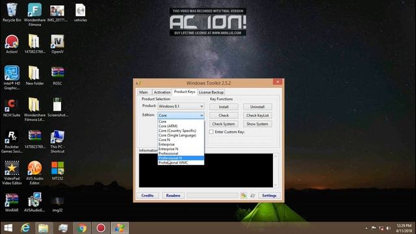Select the Screenshot file icon

57,107
